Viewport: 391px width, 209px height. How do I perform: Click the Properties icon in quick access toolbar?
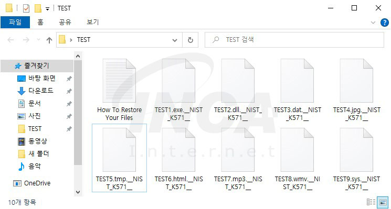[26, 8]
